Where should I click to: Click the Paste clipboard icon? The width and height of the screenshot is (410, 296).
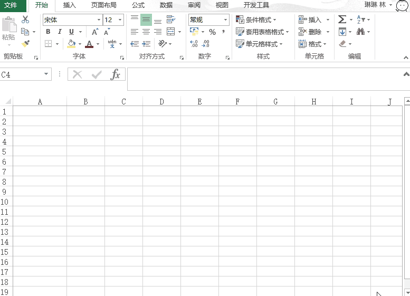[9, 25]
